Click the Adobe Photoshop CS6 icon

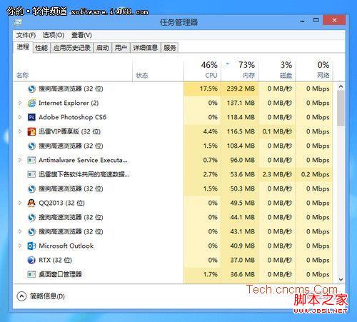pyautogui.click(x=31, y=117)
